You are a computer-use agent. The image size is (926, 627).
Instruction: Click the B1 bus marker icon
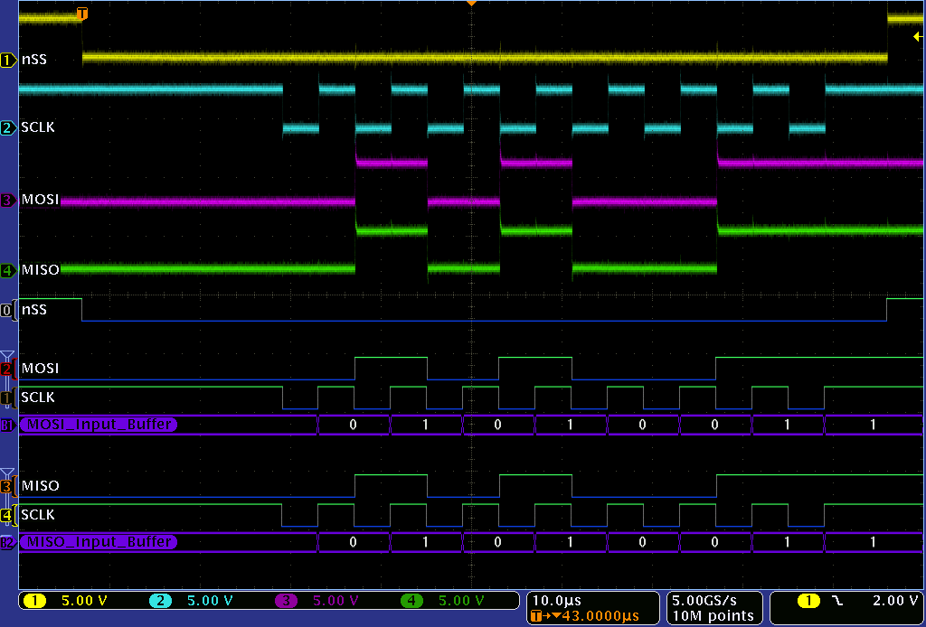[x=8, y=425]
